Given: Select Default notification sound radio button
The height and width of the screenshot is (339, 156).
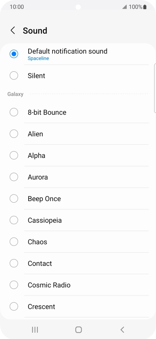Looking at the screenshot, I should [x=14, y=54].
